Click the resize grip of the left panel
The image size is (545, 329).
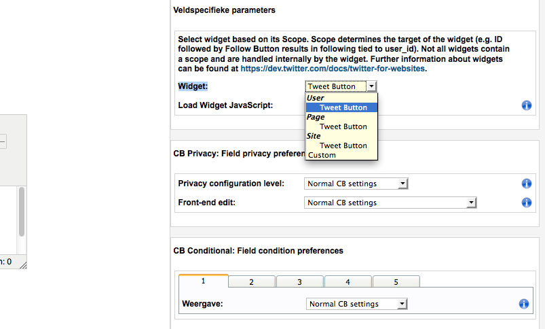click(23, 265)
